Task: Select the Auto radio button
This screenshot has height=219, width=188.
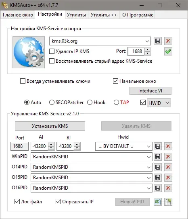Action: coord(27,102)
